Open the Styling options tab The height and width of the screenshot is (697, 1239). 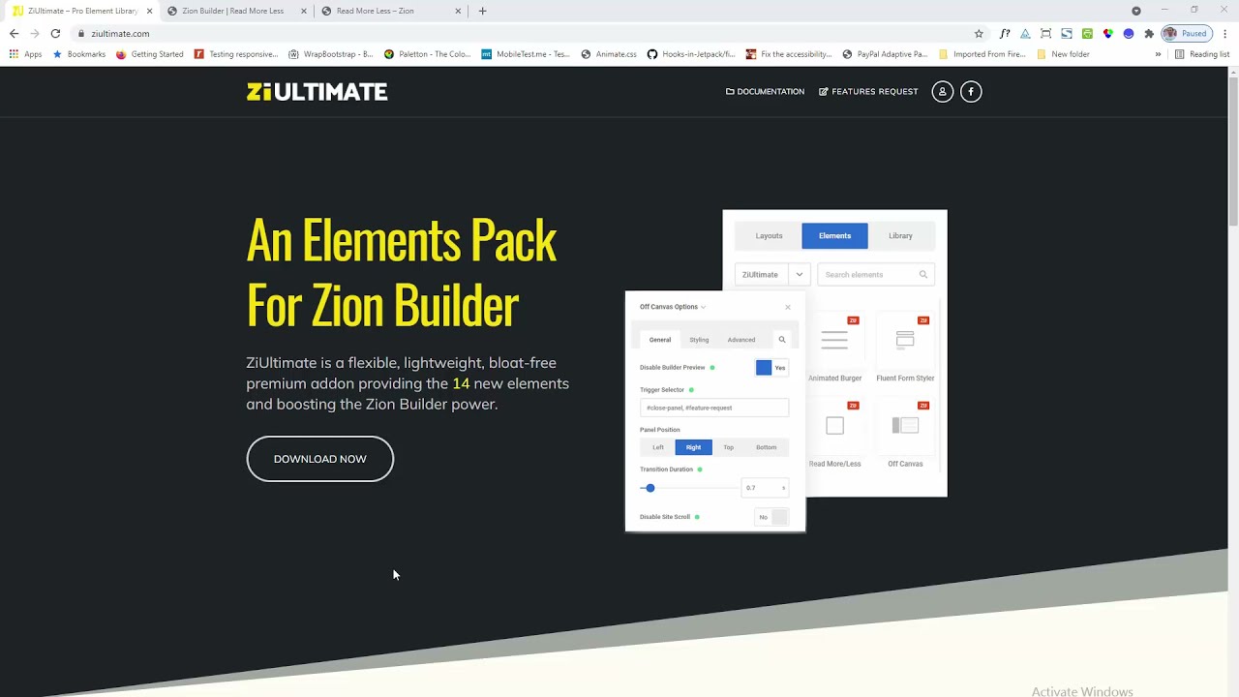point(699,340)
